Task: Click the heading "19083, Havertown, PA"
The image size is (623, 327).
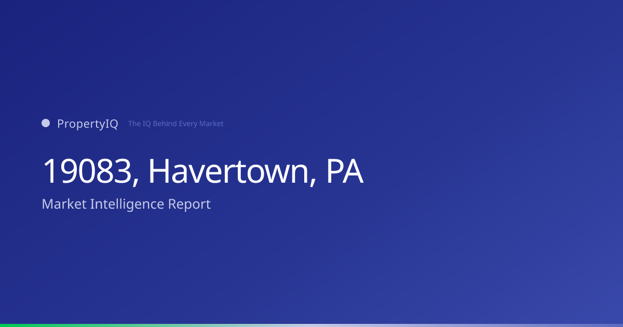Action: [202, 171]
